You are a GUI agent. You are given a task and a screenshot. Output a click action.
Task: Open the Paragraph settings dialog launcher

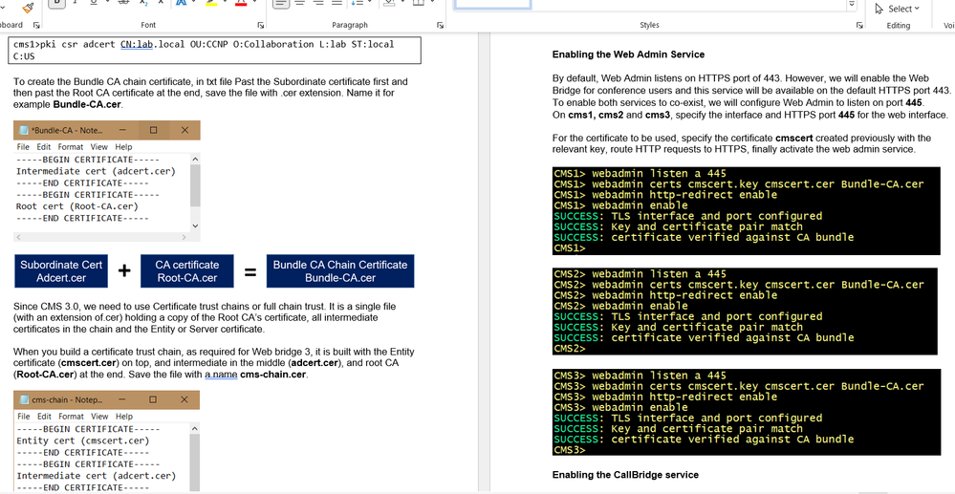[440, 26]
